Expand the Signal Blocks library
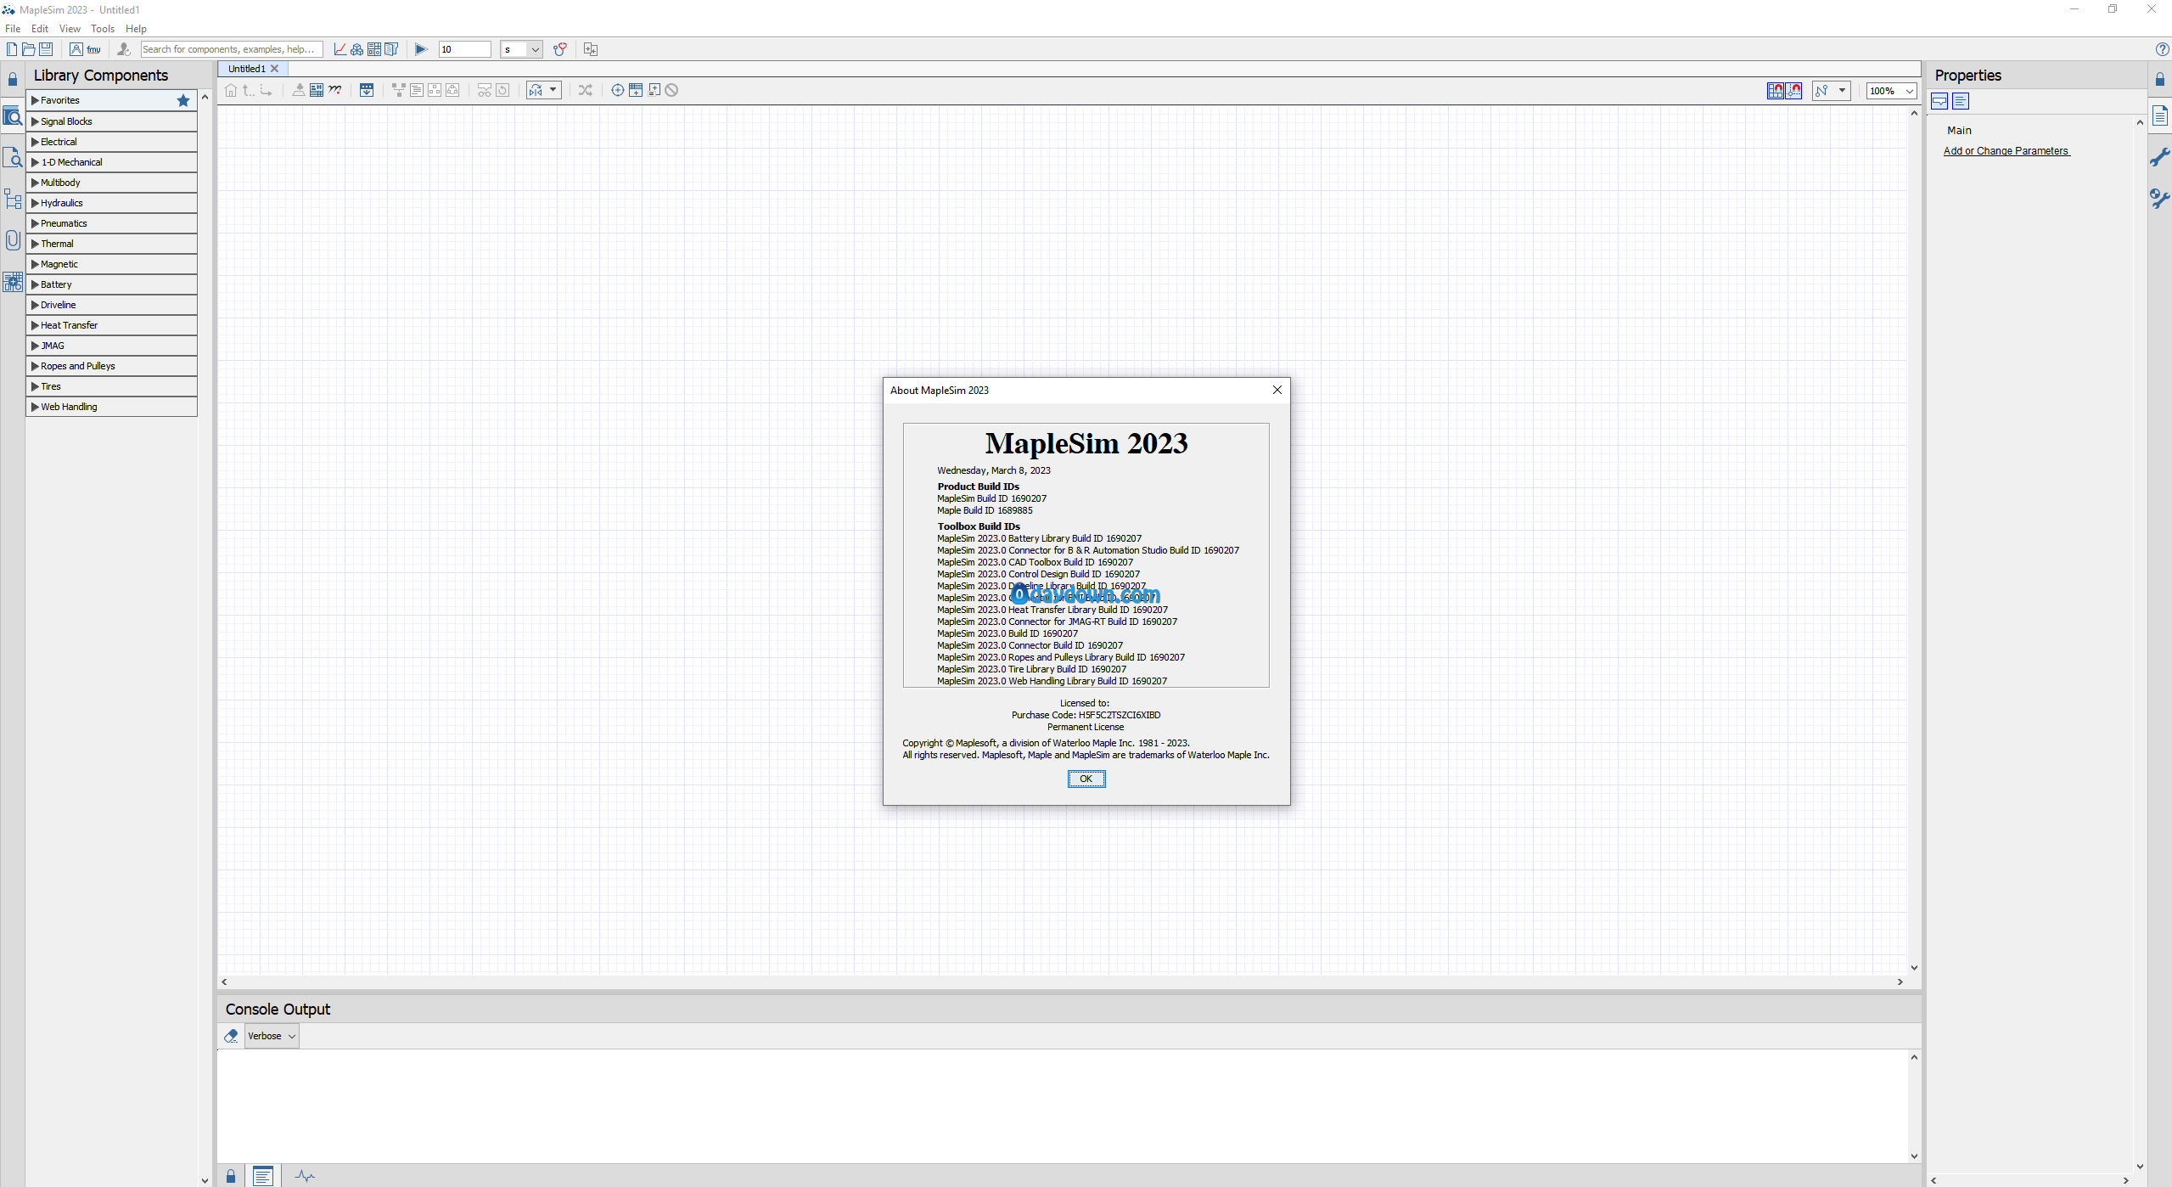 coord(111,121)
